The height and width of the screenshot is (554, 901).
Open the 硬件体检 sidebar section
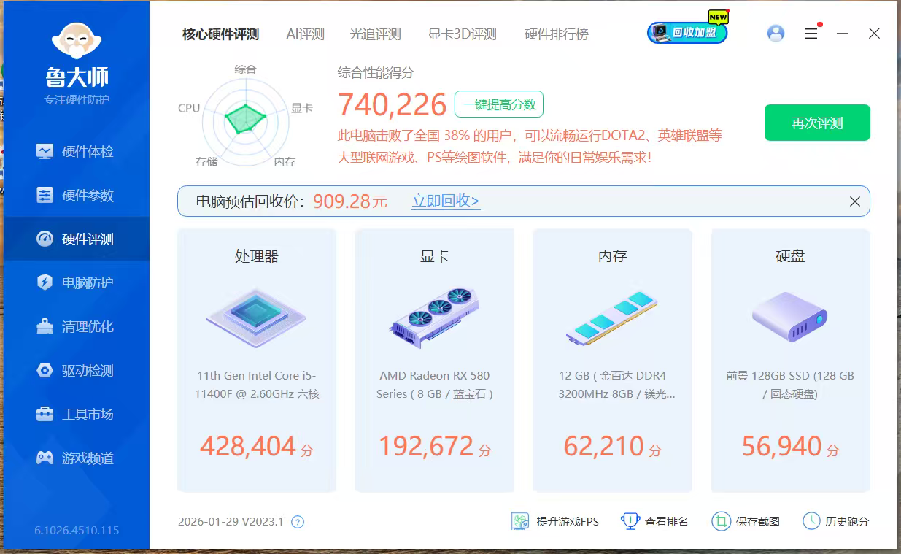point(76,152)
